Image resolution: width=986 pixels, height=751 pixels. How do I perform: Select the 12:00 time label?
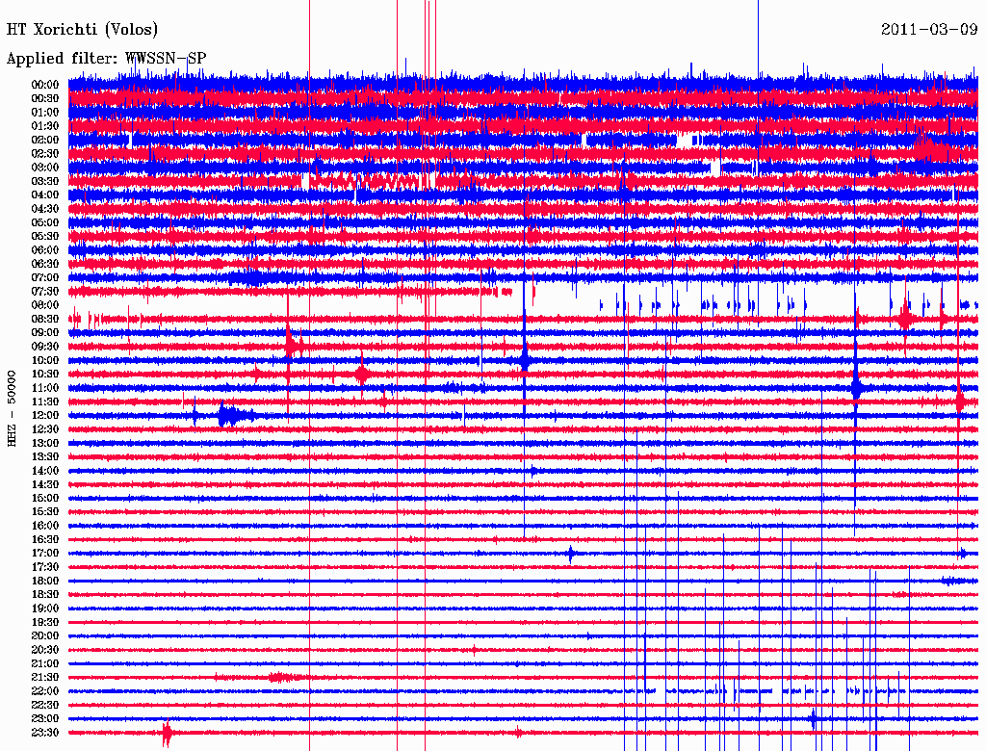45,416
